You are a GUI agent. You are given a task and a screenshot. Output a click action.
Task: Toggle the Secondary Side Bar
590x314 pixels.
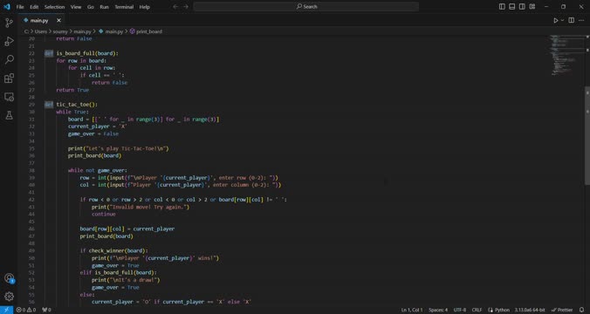pyautogui.click(x=522, y=7)
